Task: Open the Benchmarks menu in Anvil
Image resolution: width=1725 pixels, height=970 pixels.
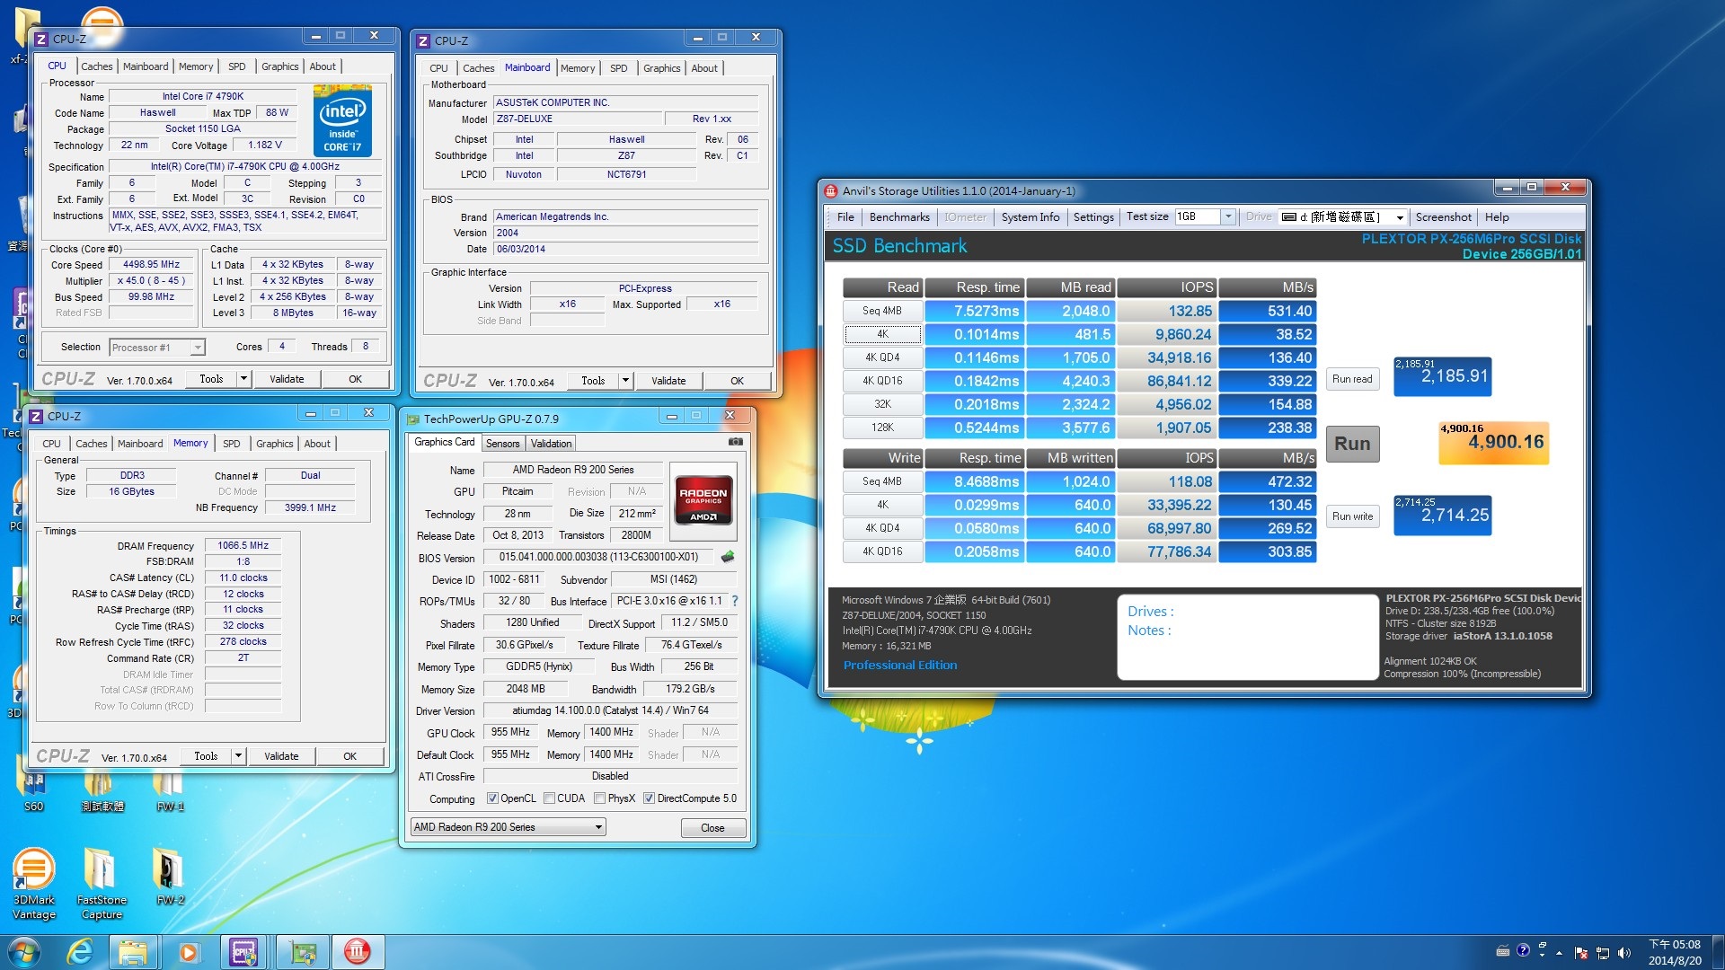Action: coord(898,216)
